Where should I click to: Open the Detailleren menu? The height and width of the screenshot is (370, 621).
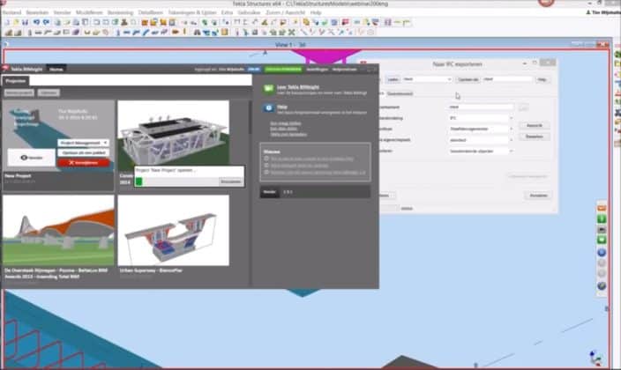coord(151,12)
